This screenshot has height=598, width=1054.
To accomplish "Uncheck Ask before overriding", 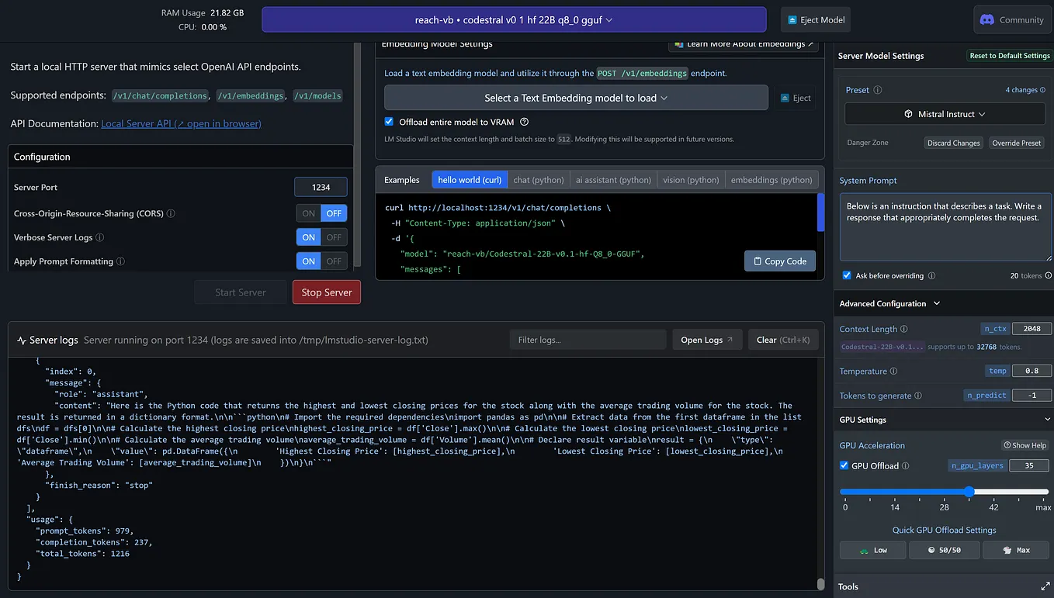I will pyautogui.click(x=845, y=276).
